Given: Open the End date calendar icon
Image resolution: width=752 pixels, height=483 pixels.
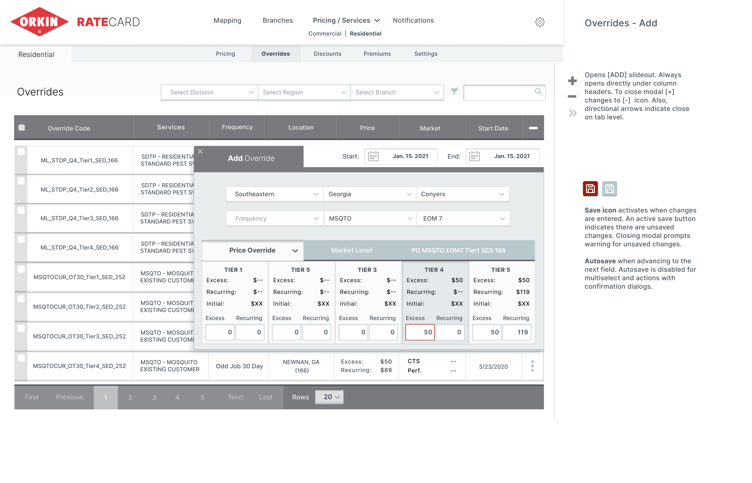Looking at the screenshot, I should (474, 156).
